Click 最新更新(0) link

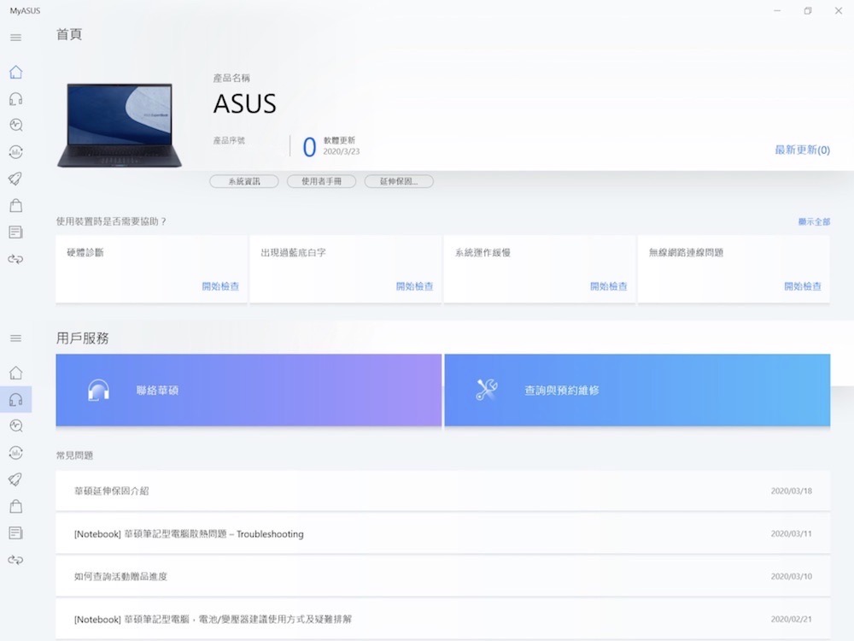[801, 150]
